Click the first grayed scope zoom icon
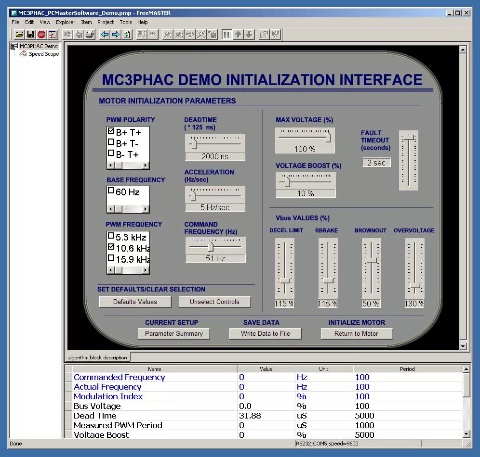The image size is (480, 457). pyautogui.click(x=167, y=35)
